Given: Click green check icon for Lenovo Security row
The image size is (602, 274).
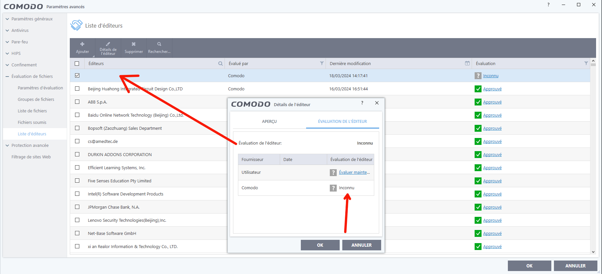Looking at the screenshot, I should (x=478, y=220).
